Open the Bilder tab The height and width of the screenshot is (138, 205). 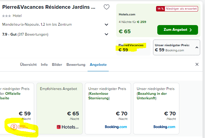tap(57, 65)
